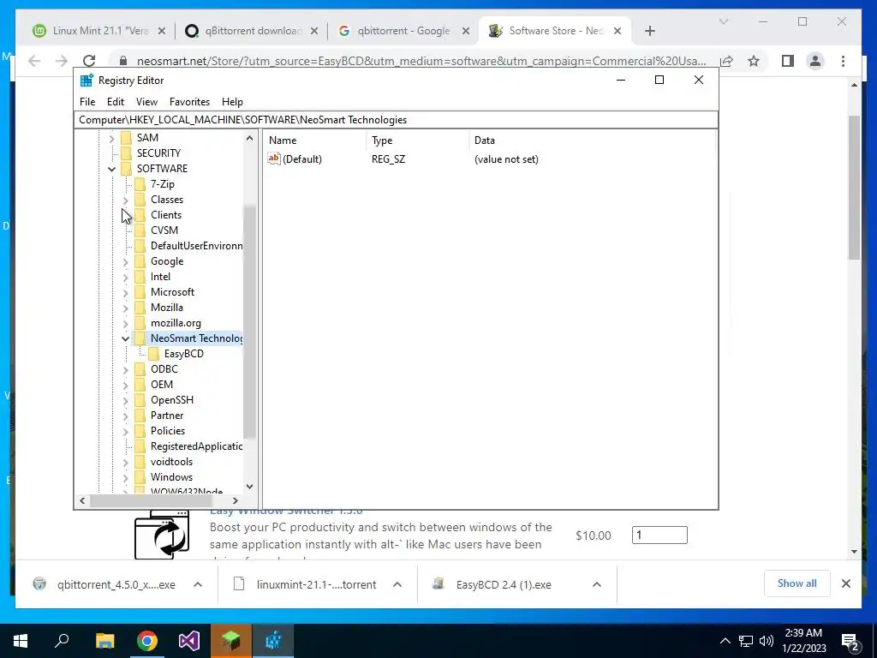Share this page from address bar
Viewport: 877px width, 658px height.
point(726,61)
